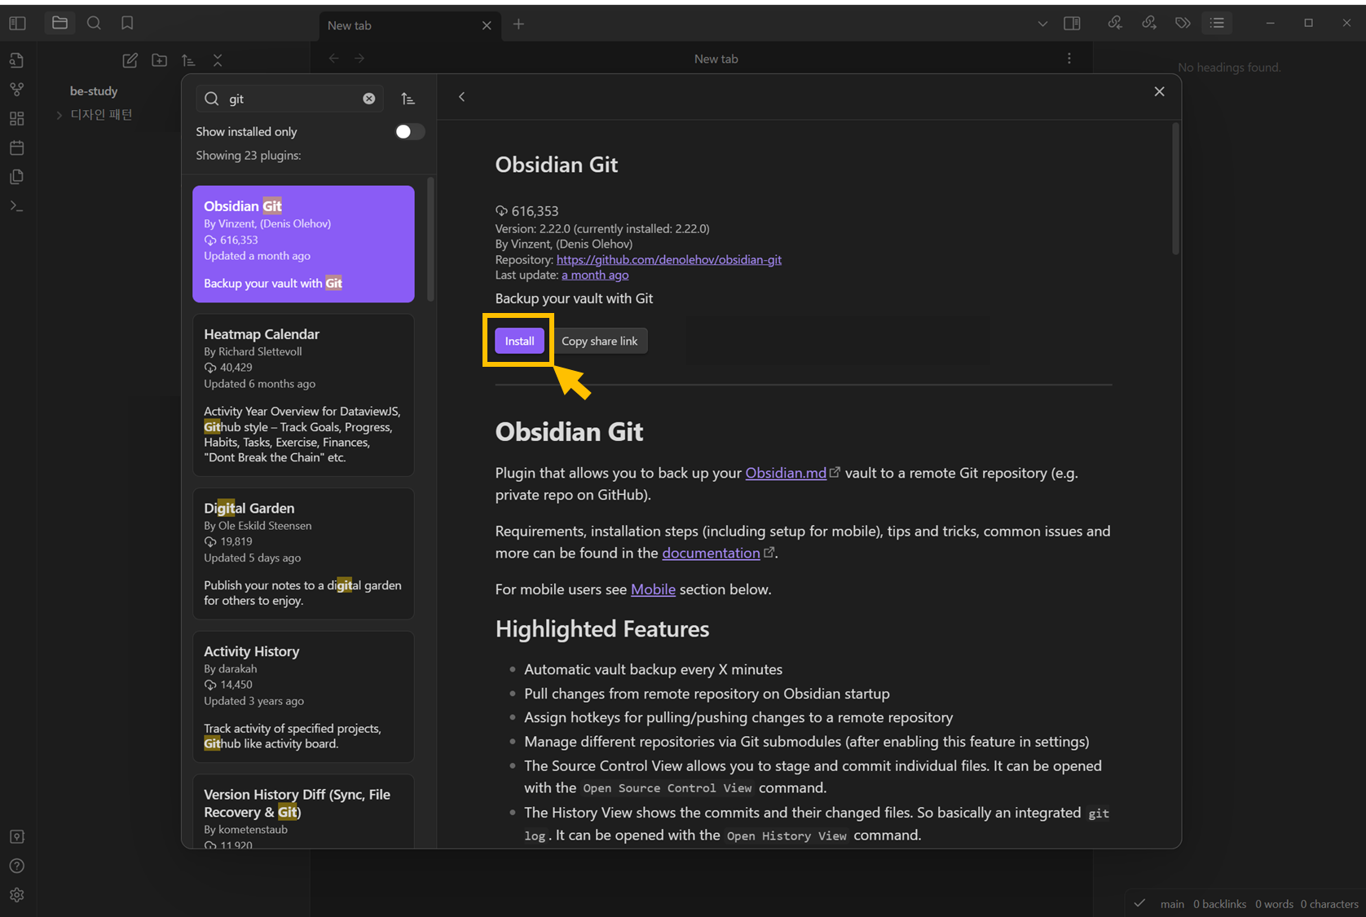Viewport: 1366px width, 917px height.
Task: Open the canvas grid ribbon icon
Action: click(16, 119)
